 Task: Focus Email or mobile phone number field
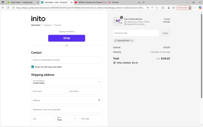(67, 60)
